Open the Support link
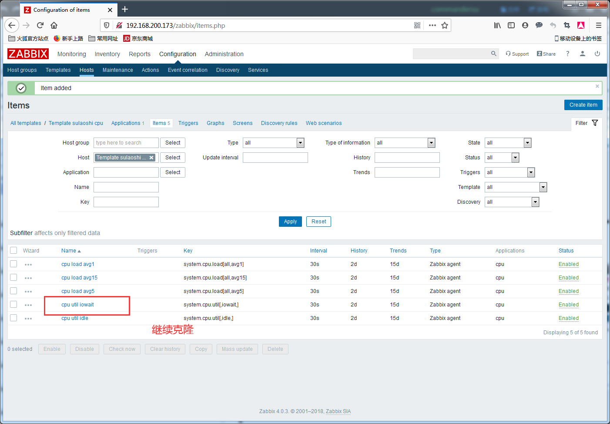 click(x=517, y=54)
